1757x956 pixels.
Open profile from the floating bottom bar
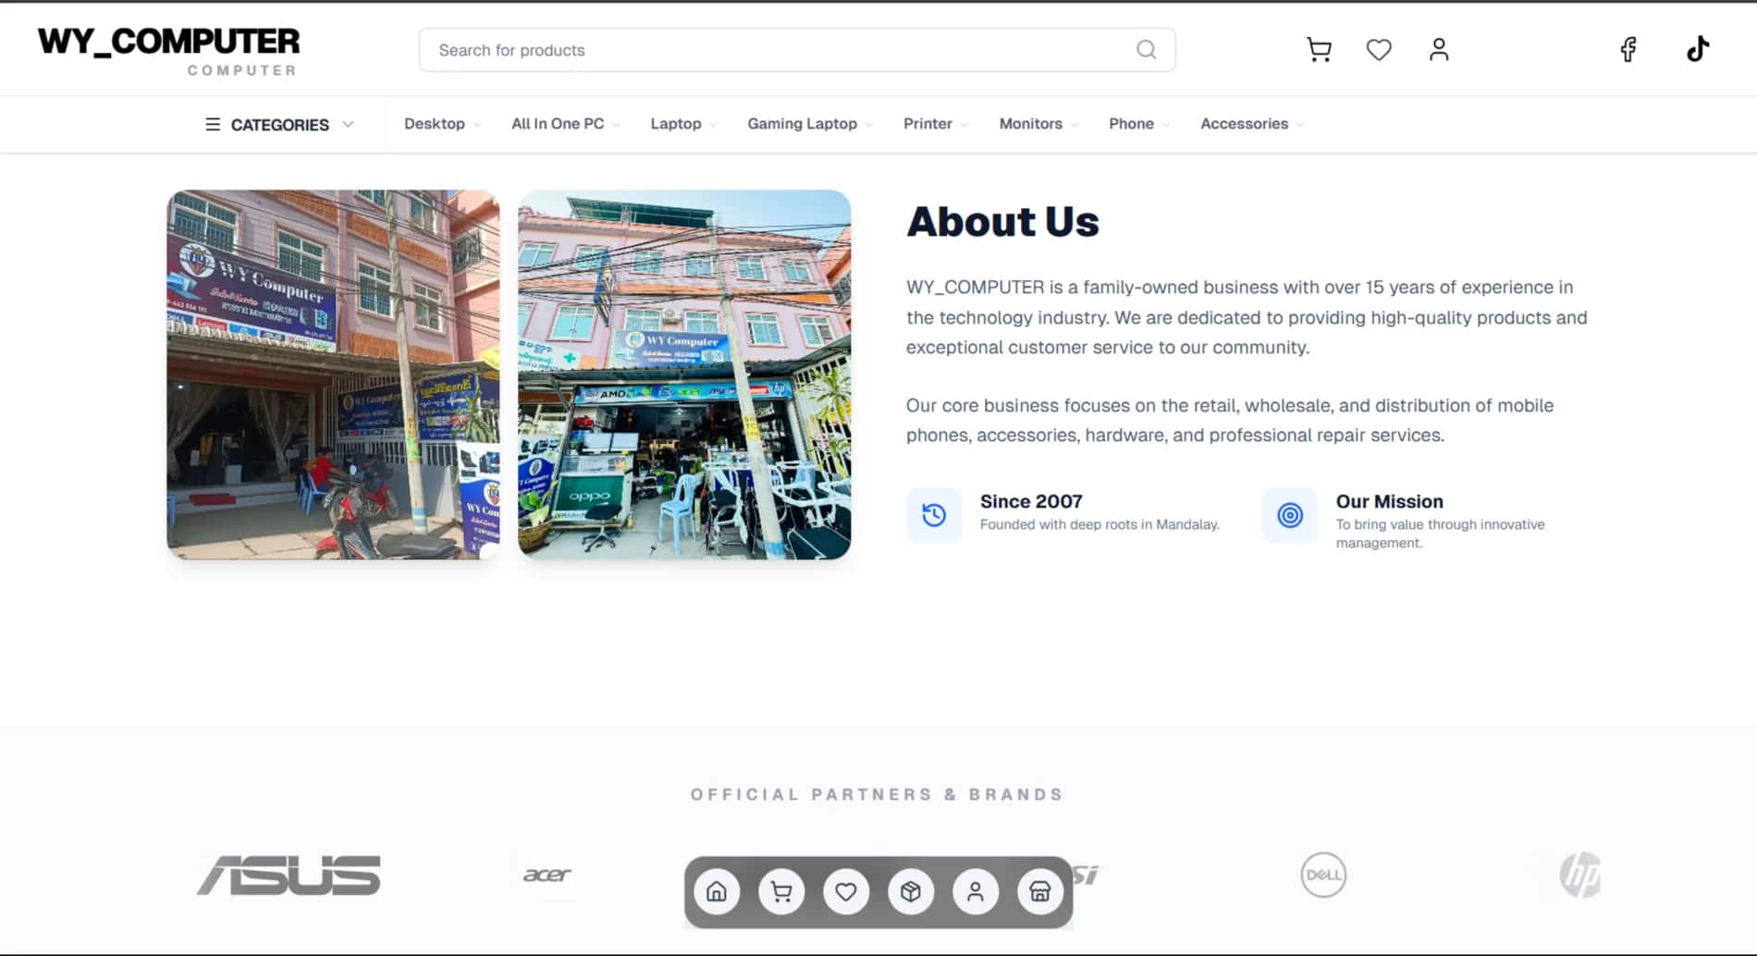tap(976, 891)
